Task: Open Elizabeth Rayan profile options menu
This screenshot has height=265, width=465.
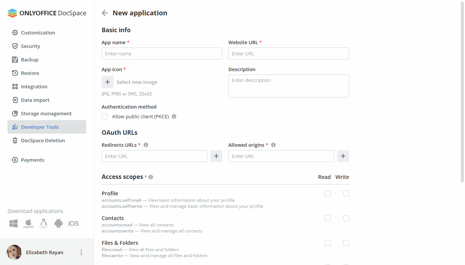Action: click(x=81, y=252)
